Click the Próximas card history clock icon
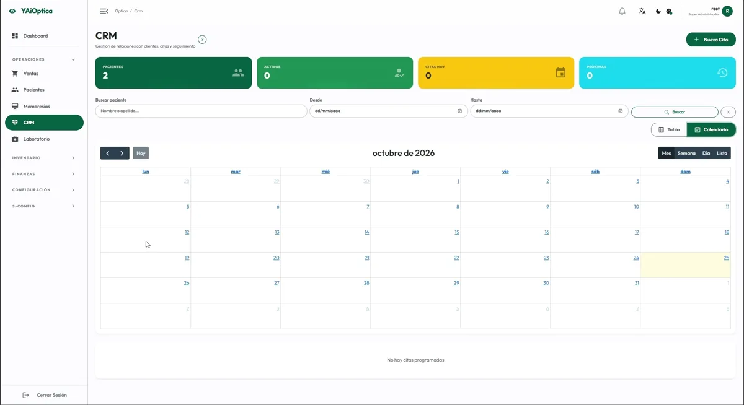Screen dimensions: 744x405 (722, 72)
